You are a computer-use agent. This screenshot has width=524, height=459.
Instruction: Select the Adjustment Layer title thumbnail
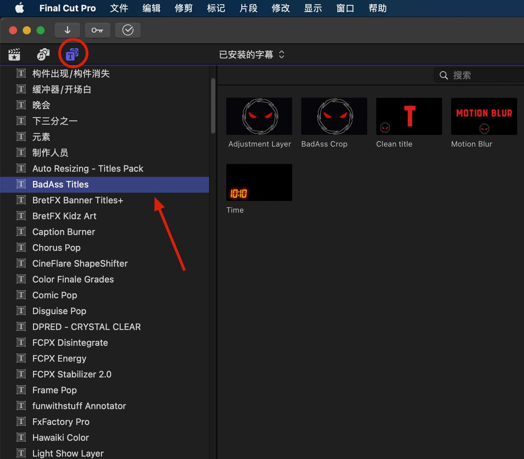(x=259, y=116)
